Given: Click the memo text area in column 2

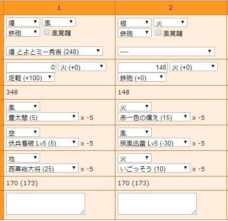Looking at the screenshot, I should 157,204.
